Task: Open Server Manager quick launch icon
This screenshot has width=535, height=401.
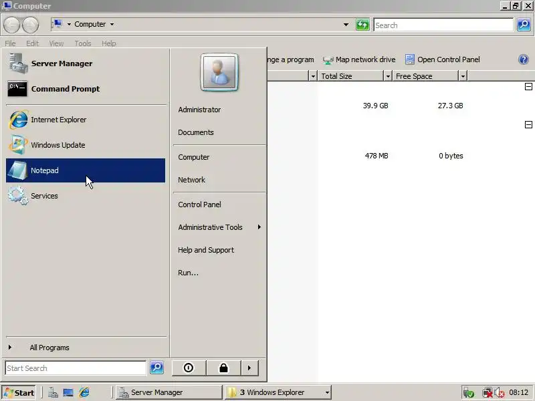Action: click(53, 392)
